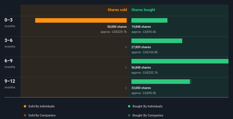Click the Sold By Companies legend label
Image resolution: width=233 pixels, height=119 pixels.
pyautogui.click(x=42, y=115)
